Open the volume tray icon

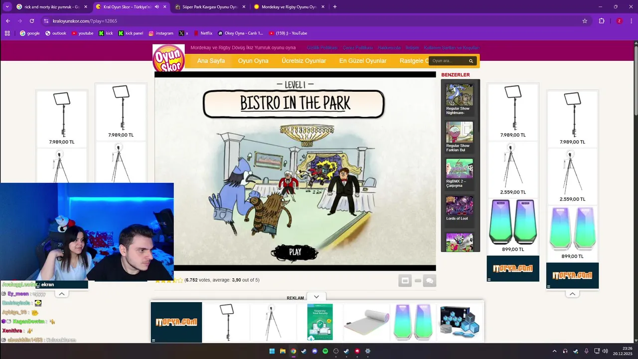(x=605, y=351)
